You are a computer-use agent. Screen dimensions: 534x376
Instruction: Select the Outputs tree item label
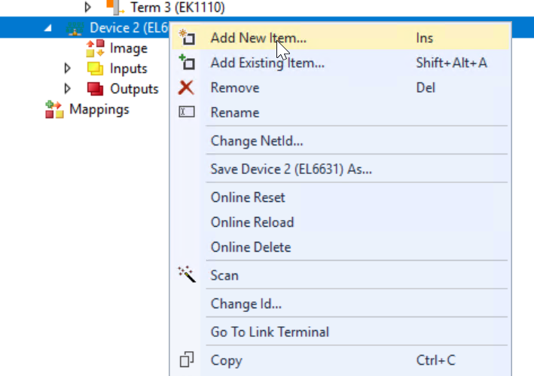(x=134, y=89)
